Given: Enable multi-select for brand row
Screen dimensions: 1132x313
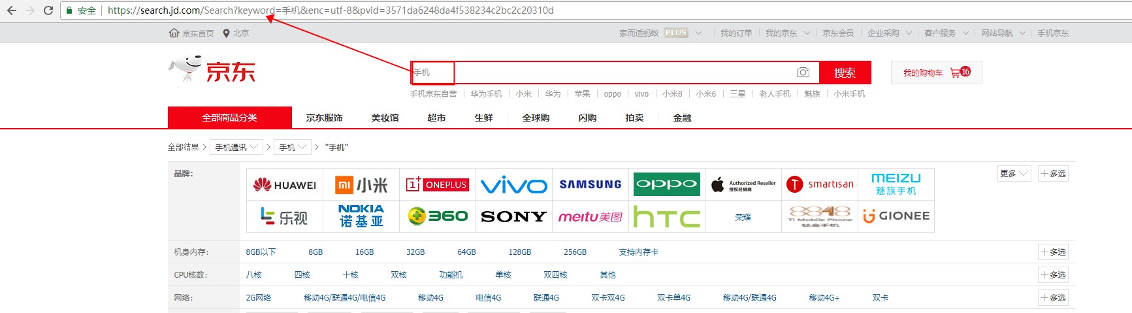Looking at the screenshot, I should [1054, 174].
